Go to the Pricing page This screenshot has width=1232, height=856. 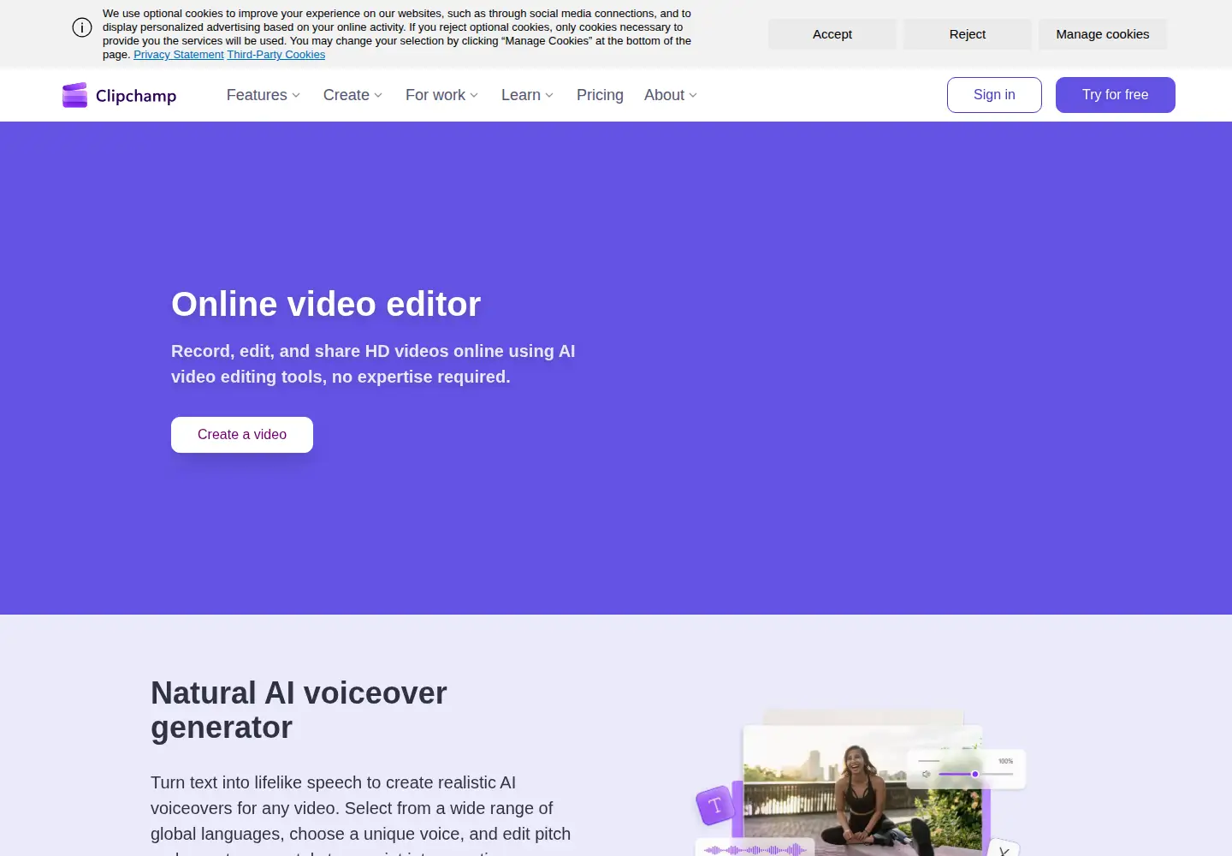click(x=600, y=95)
